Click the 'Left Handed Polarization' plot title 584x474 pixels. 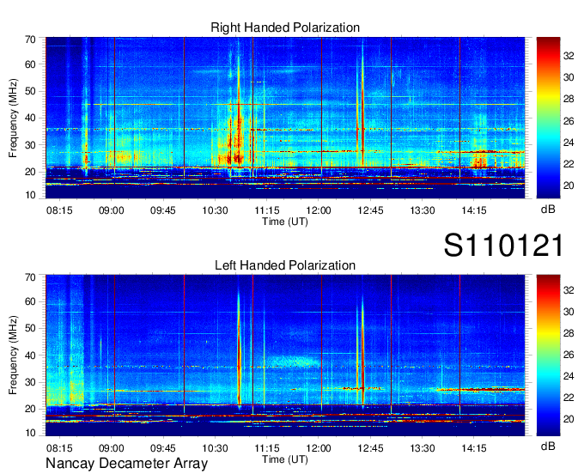285,265
